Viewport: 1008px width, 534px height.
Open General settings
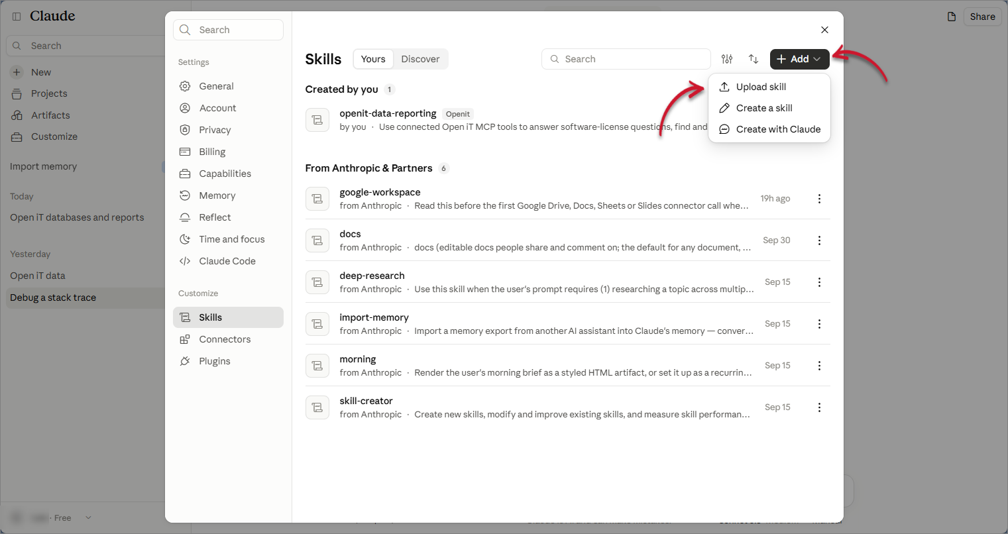click(x=228, y=86)
